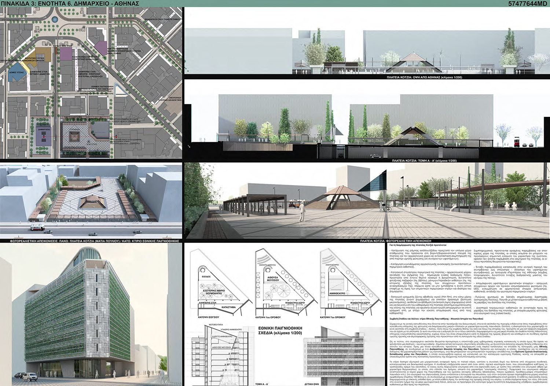Click label 'ΔΥΤΙΚΗ ΟΨΗ'
The image size is (550, 386).
[312, 384]
